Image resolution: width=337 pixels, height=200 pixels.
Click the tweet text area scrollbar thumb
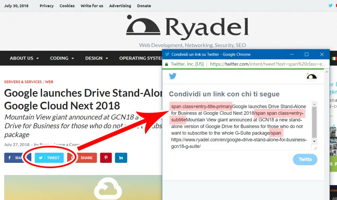[x=314, y=122]
